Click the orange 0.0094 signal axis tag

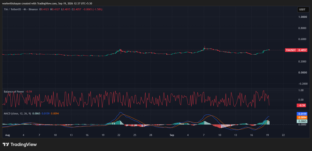(302, 117)
